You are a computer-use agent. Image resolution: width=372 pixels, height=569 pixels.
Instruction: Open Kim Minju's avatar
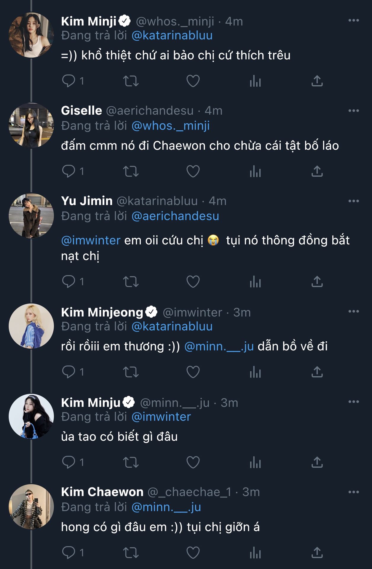click(x=31, y=416)
